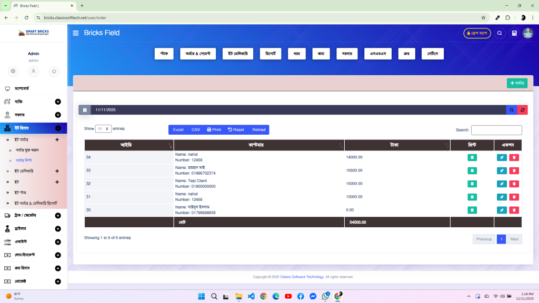Open WhatsApp from the taskbar
The height and width of the screenshot is (303, 539).
pos(325,296)
